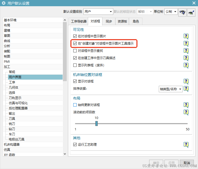This screenshot has height=169, width=198.
Task: Open help for 在创建工序中显示刀具描述
Action: pos(186,58)
